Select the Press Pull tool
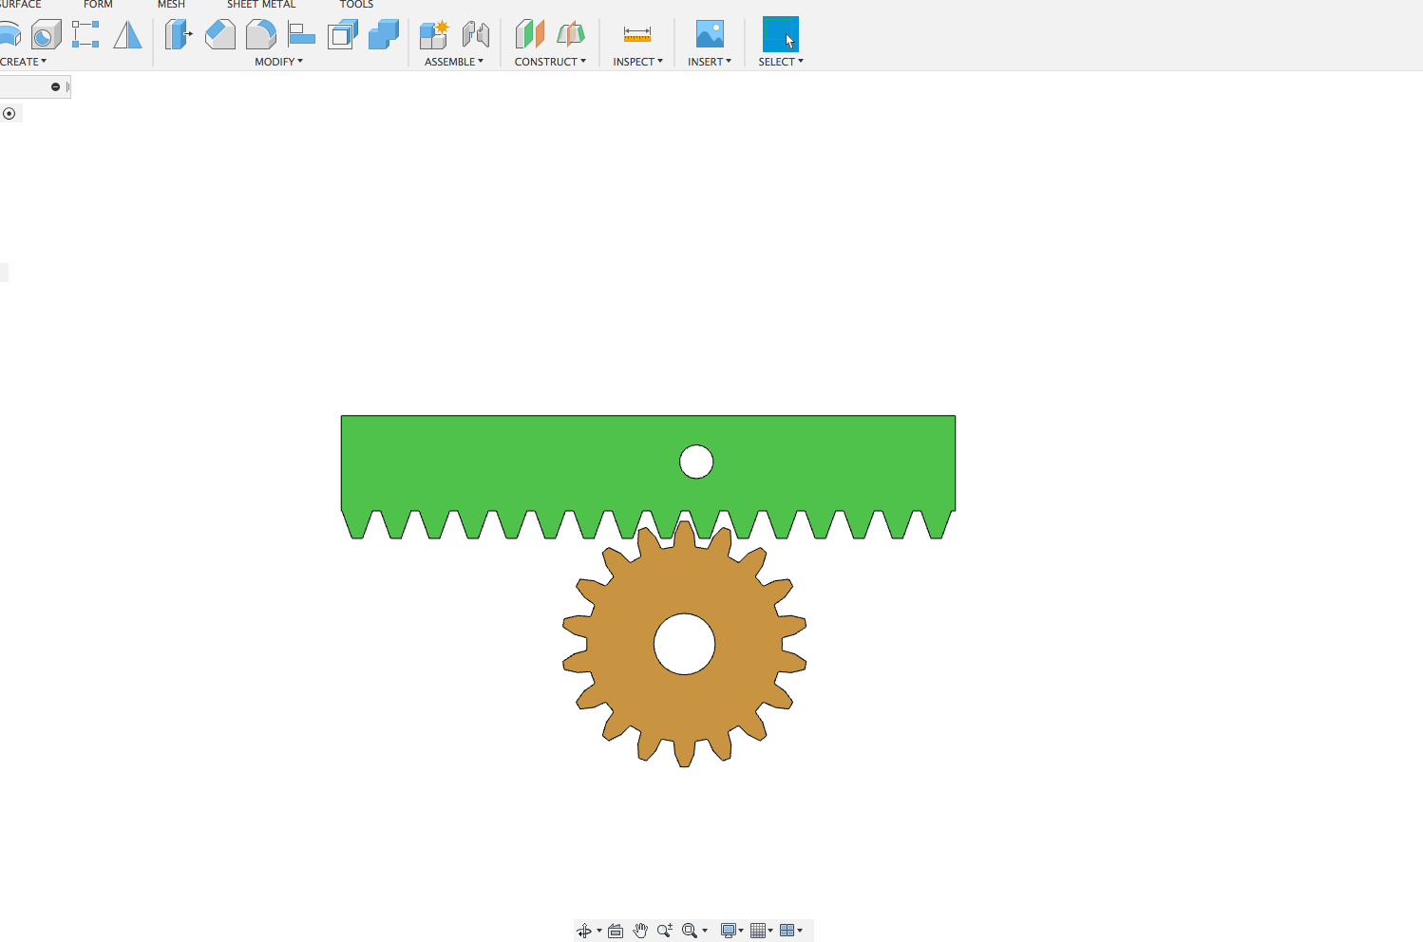The image size is (1423, 942). click(x=178, y=35)
